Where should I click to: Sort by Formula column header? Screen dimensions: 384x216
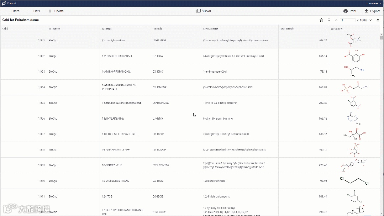(157, 29)
